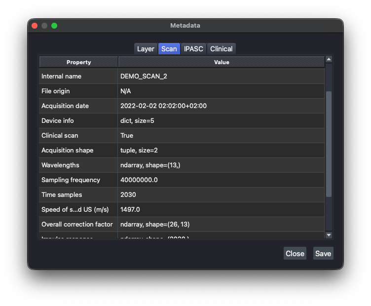Screen dimensions: 371x306
Task: Click the Save button
Action: (x=323, y=253)
